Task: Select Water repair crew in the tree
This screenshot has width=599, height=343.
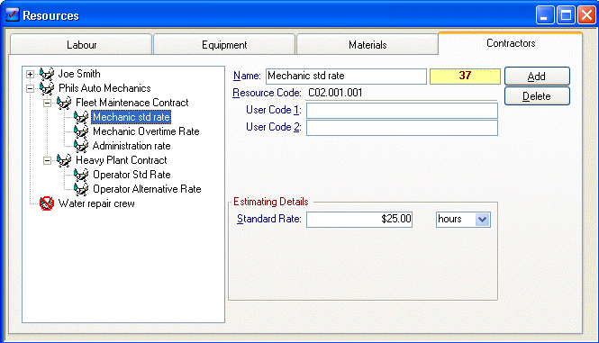Action: pyautogui.click(x=96, y=203)
